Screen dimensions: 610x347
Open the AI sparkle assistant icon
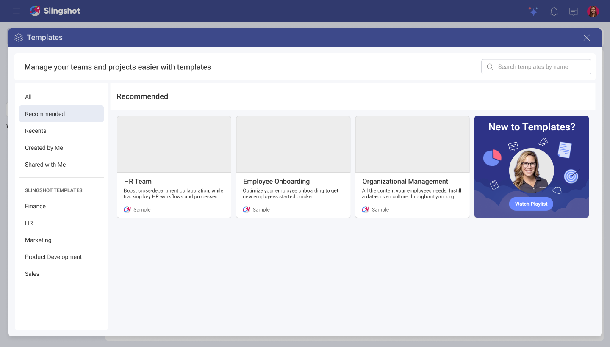coord(533,11)
